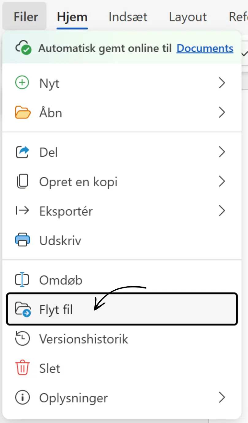Screen dimensions: 248x423
Task: Select the Åbn folder icon
Action: point(22,112)
